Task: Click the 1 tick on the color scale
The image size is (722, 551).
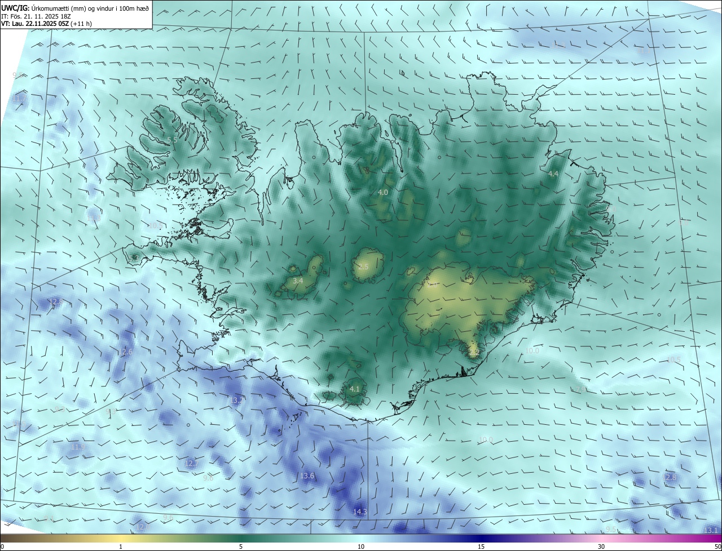Action: (121, 546)
